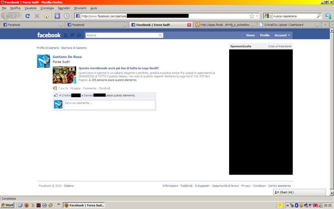
Task: Click Bluetooth icon in system tray
Action: [x=296, y=205]
